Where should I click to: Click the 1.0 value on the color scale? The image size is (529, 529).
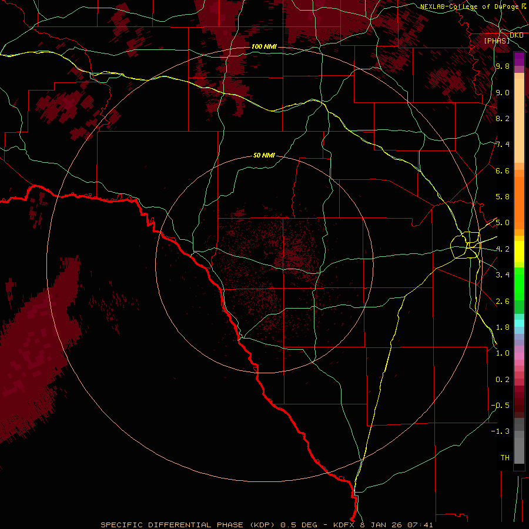coord(503,353)
